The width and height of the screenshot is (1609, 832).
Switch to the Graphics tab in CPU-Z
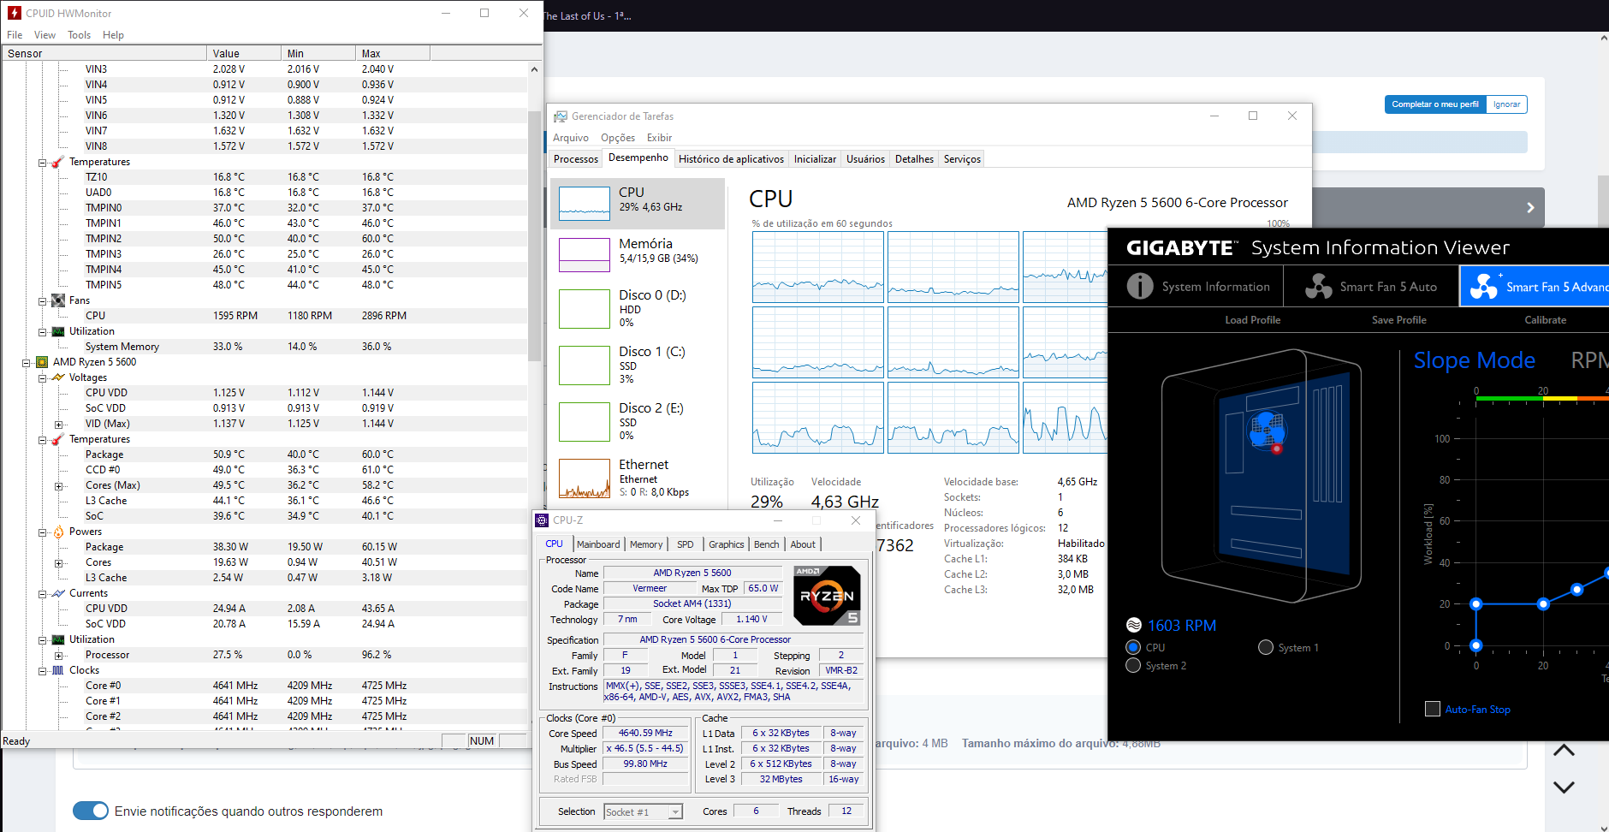tap(726, 544)
